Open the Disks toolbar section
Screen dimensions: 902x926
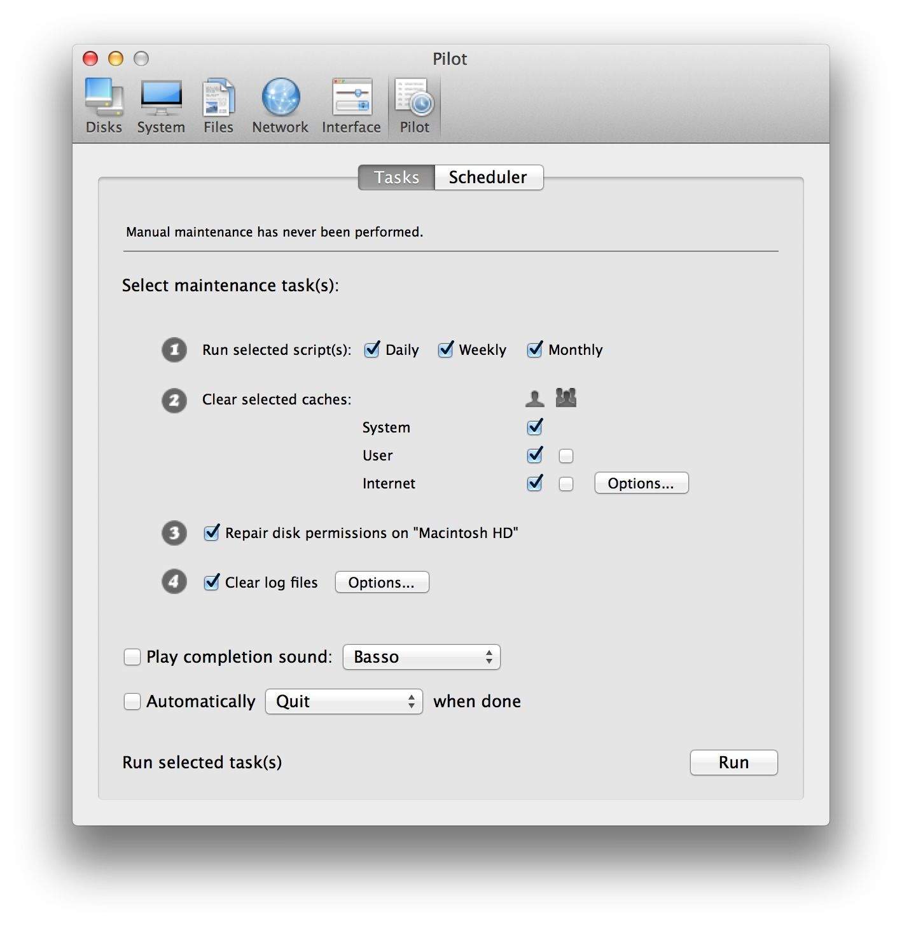coord(104,106)
